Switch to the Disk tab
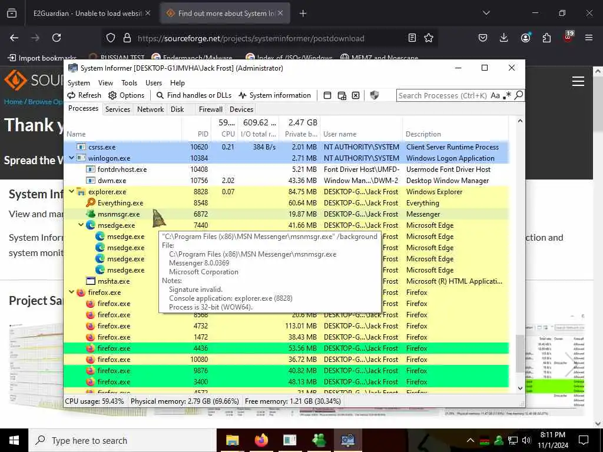 177,109
